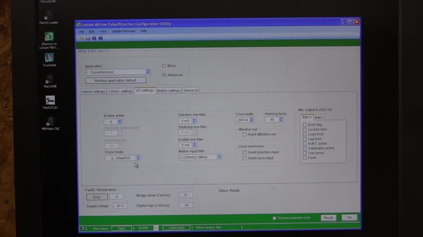Click Restore application default button
423x237 pixels.
115,80
